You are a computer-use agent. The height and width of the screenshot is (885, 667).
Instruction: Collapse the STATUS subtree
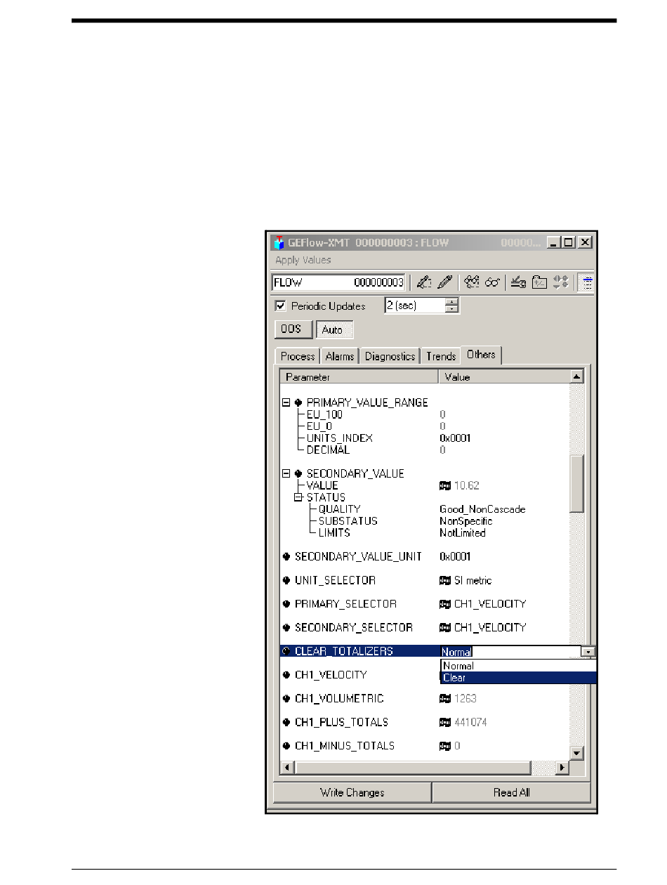tap(298, 497)
